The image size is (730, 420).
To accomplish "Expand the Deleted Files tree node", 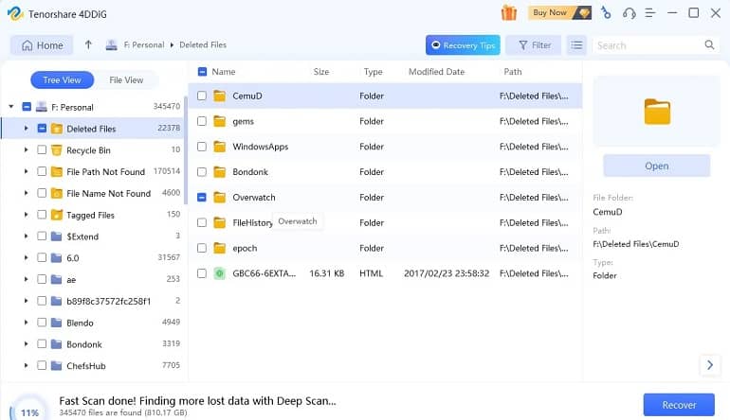I will tap(27, 129).
